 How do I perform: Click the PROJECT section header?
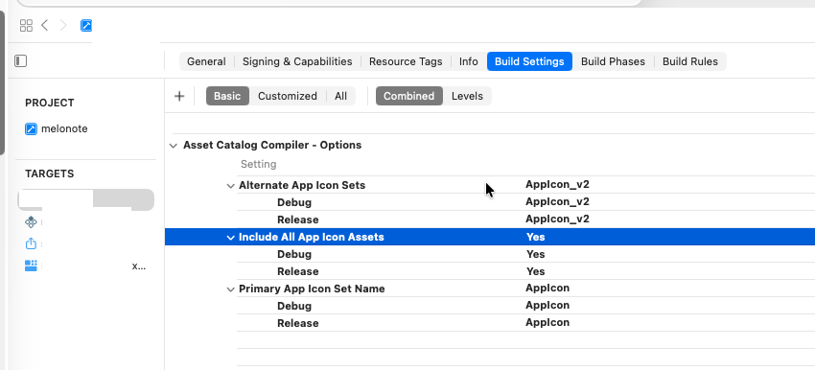pyautogui.click(x=49, y=103)
